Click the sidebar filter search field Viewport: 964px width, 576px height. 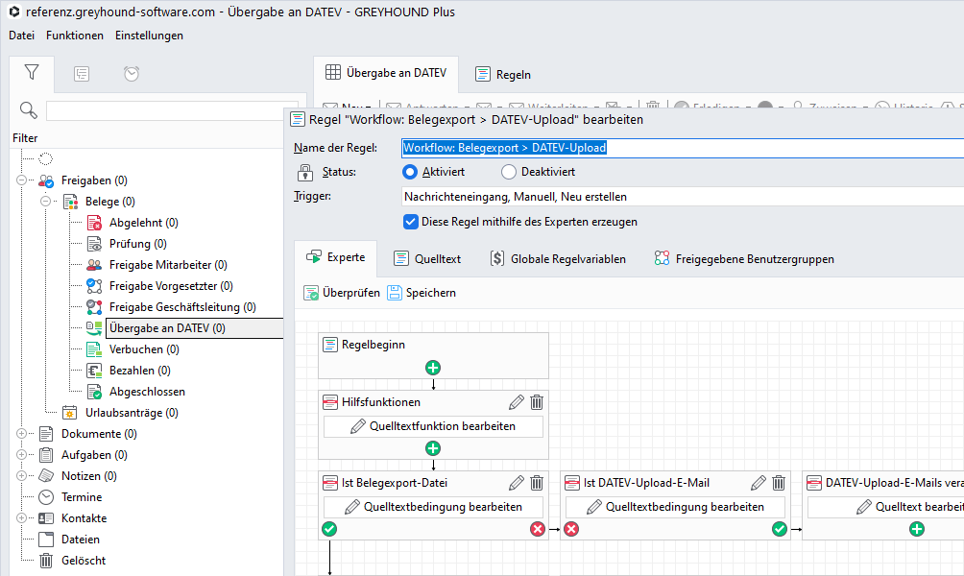[x=172, y=110]
